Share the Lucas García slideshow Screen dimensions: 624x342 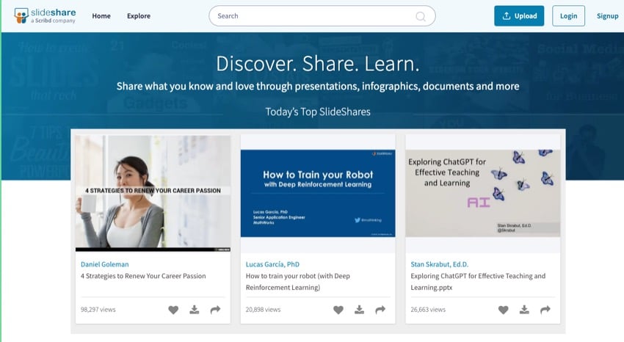380,310
